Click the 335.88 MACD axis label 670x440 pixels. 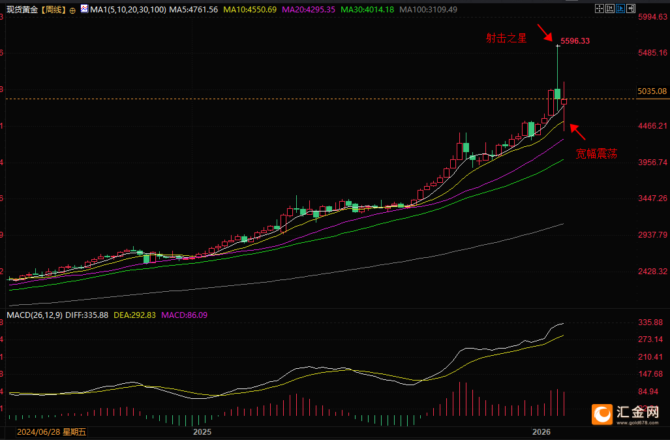pos(650,322)
